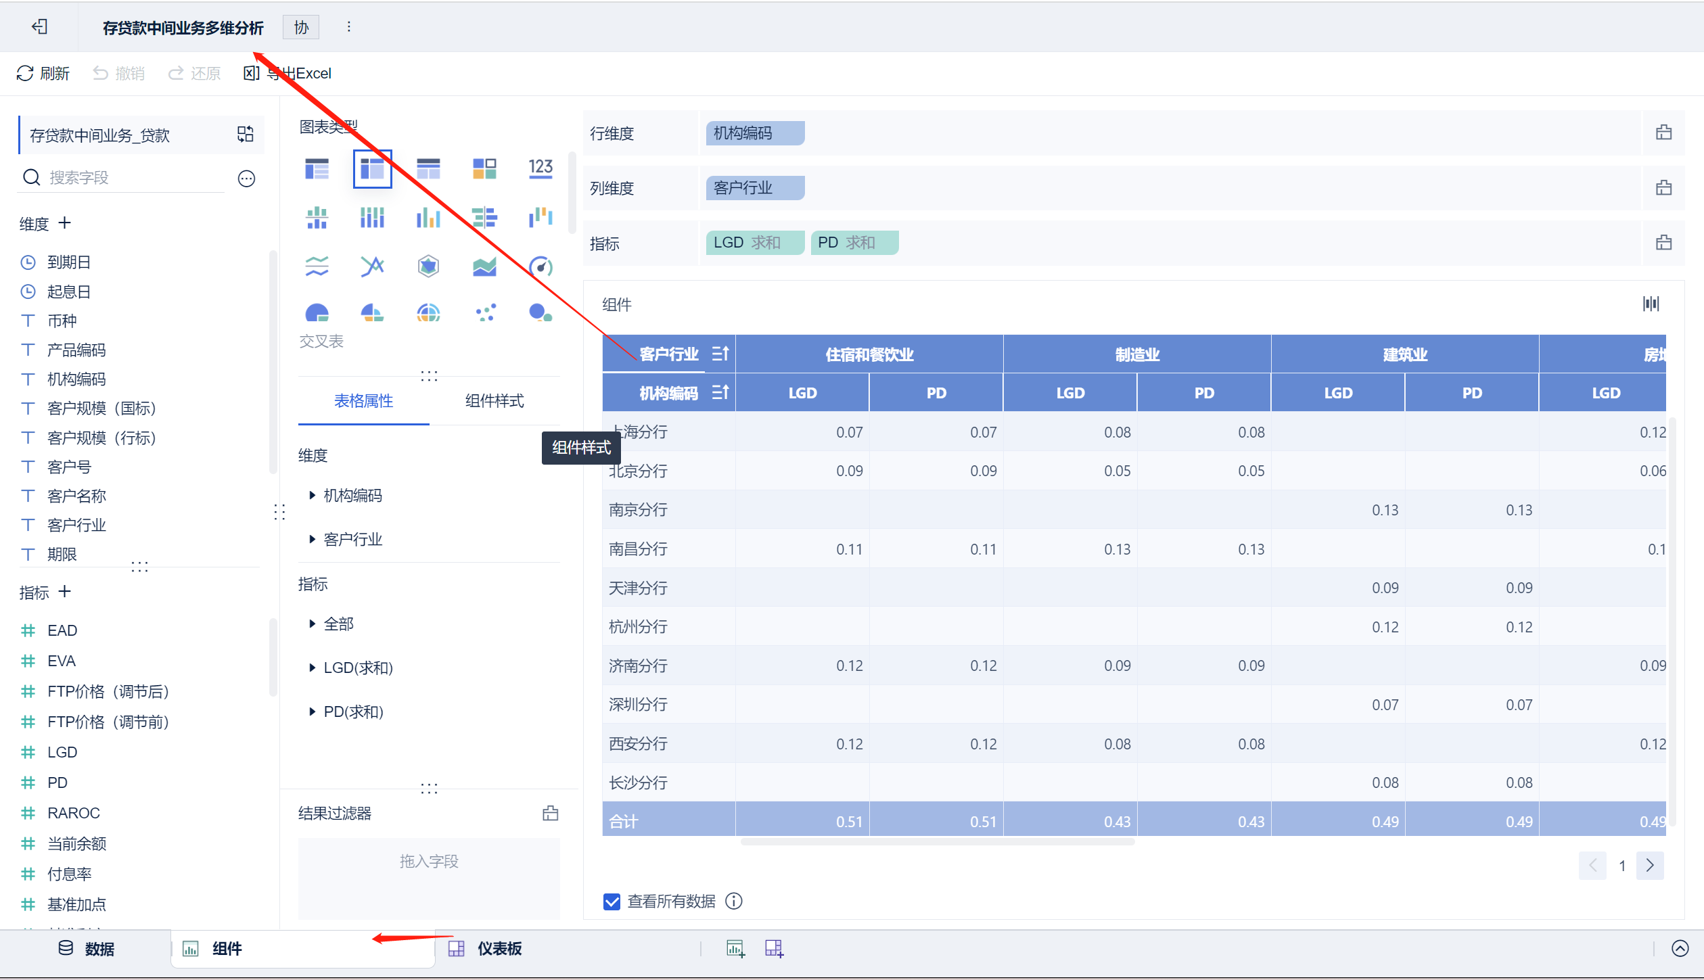Image resolution: width=1704 pixels, height=980 pixels.
Task: Click the radar chart type icon
Action: (x=428, y=267)
